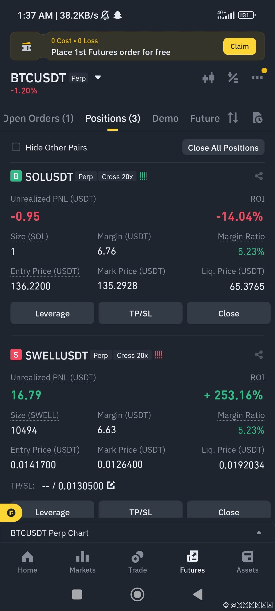Expand the BTCUSDT Perp Chart panel
Image resolution: width=275 pixels, height=611 pixels.
pyautogui.click(x=259, y=532)
